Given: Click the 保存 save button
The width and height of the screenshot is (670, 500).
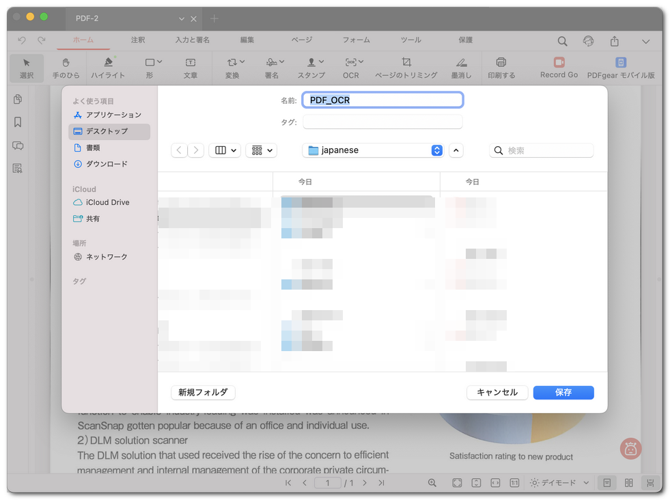Looking at the screenshot, I should pyautogui.click(x=563, y=392).
